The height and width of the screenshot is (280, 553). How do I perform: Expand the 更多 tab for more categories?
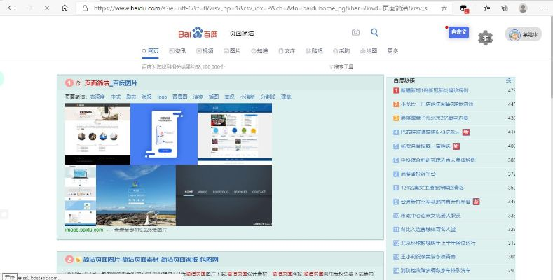[393, 51]
